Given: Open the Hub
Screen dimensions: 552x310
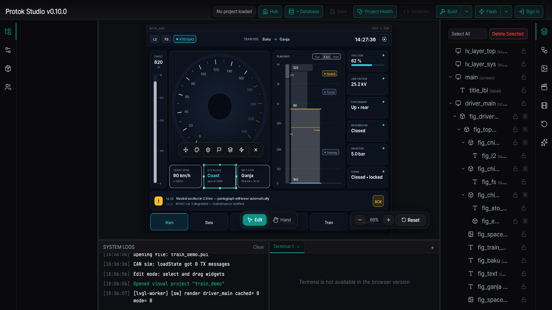Looking at the screenshot, I should tap(270, 12).
